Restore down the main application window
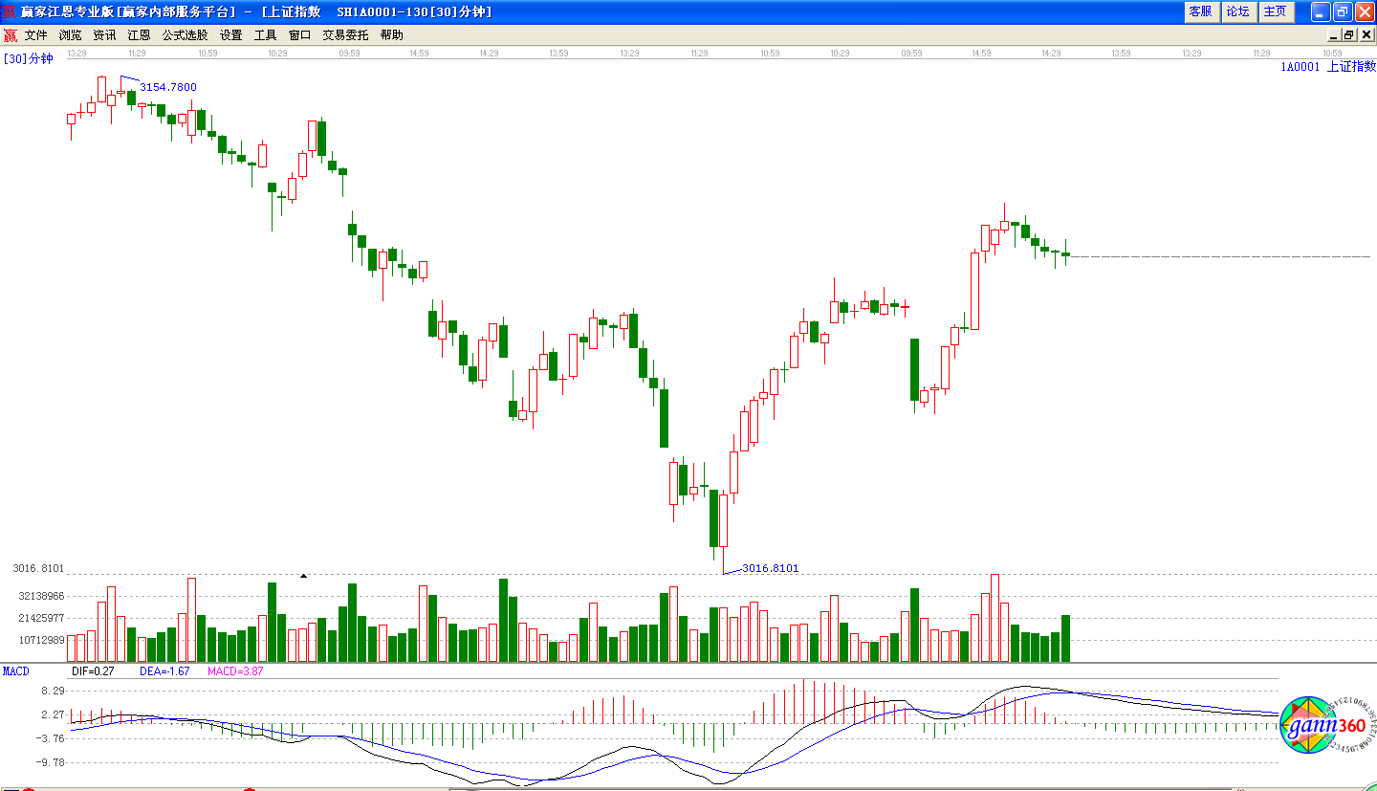1377x791 pixels. (x=1342, y=11)
